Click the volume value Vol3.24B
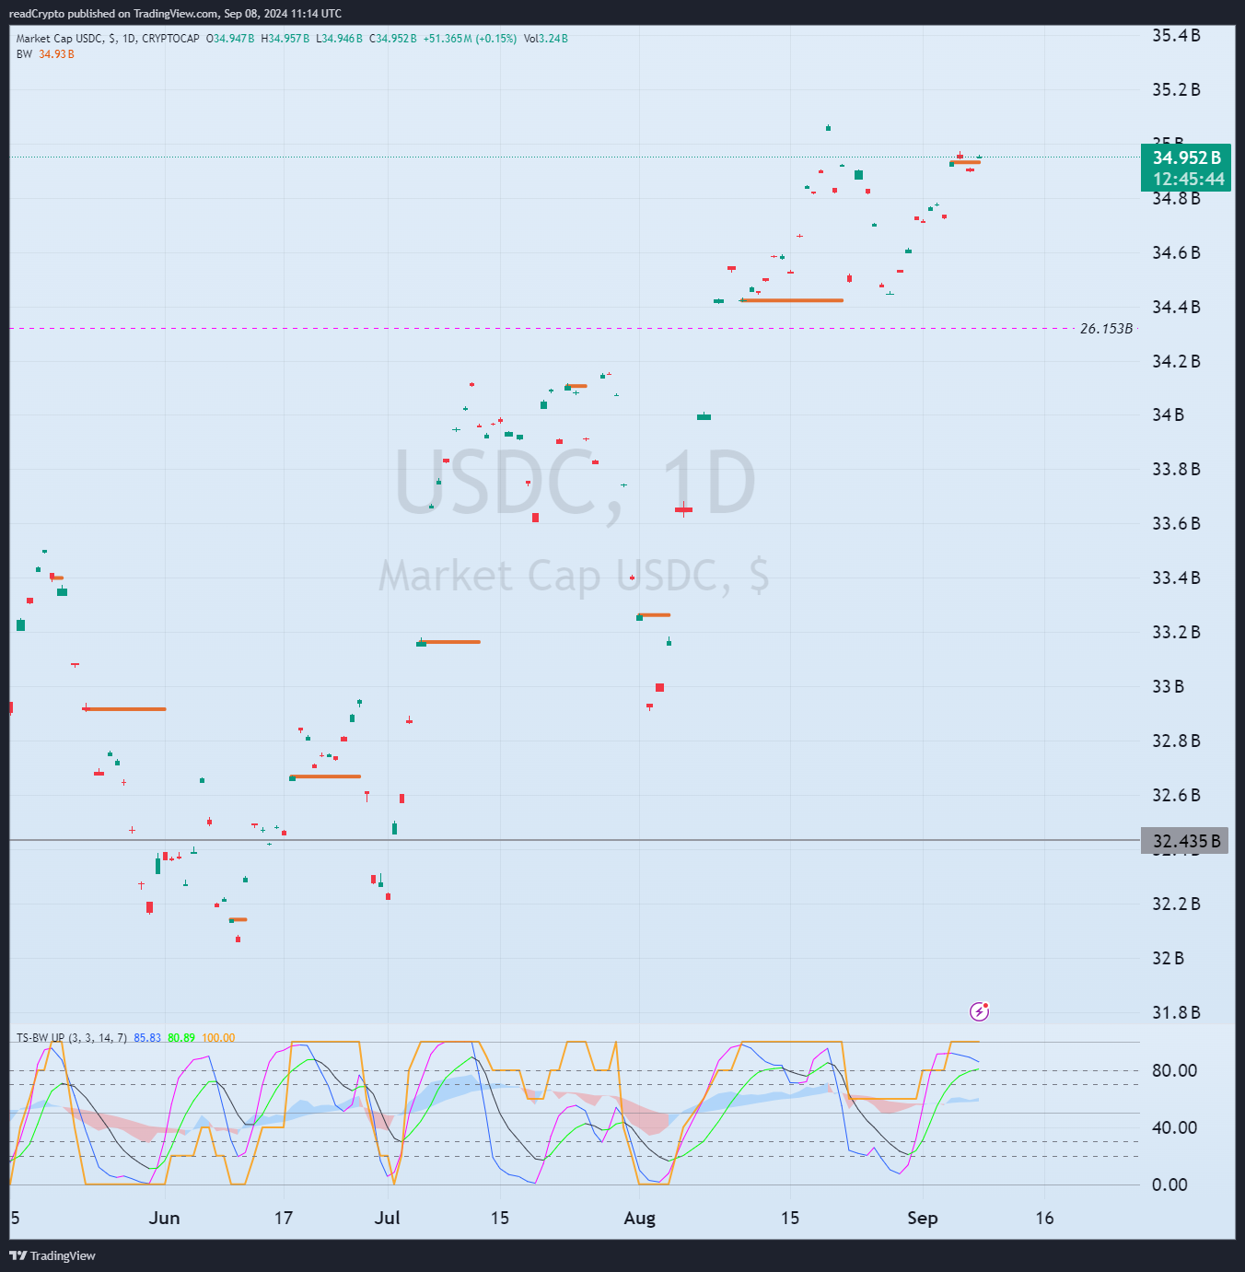The height and width of the screenshot is (1272, 1245). click(546, 39)
